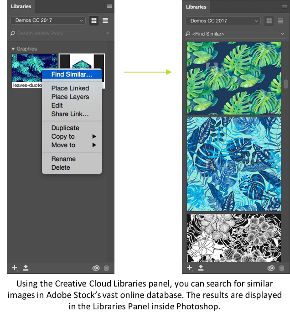Choose Rename from context menu
The image size is (290, 318).
72,159
